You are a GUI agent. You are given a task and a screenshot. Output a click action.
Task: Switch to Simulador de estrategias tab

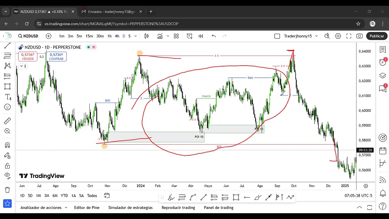pos(130,208)
